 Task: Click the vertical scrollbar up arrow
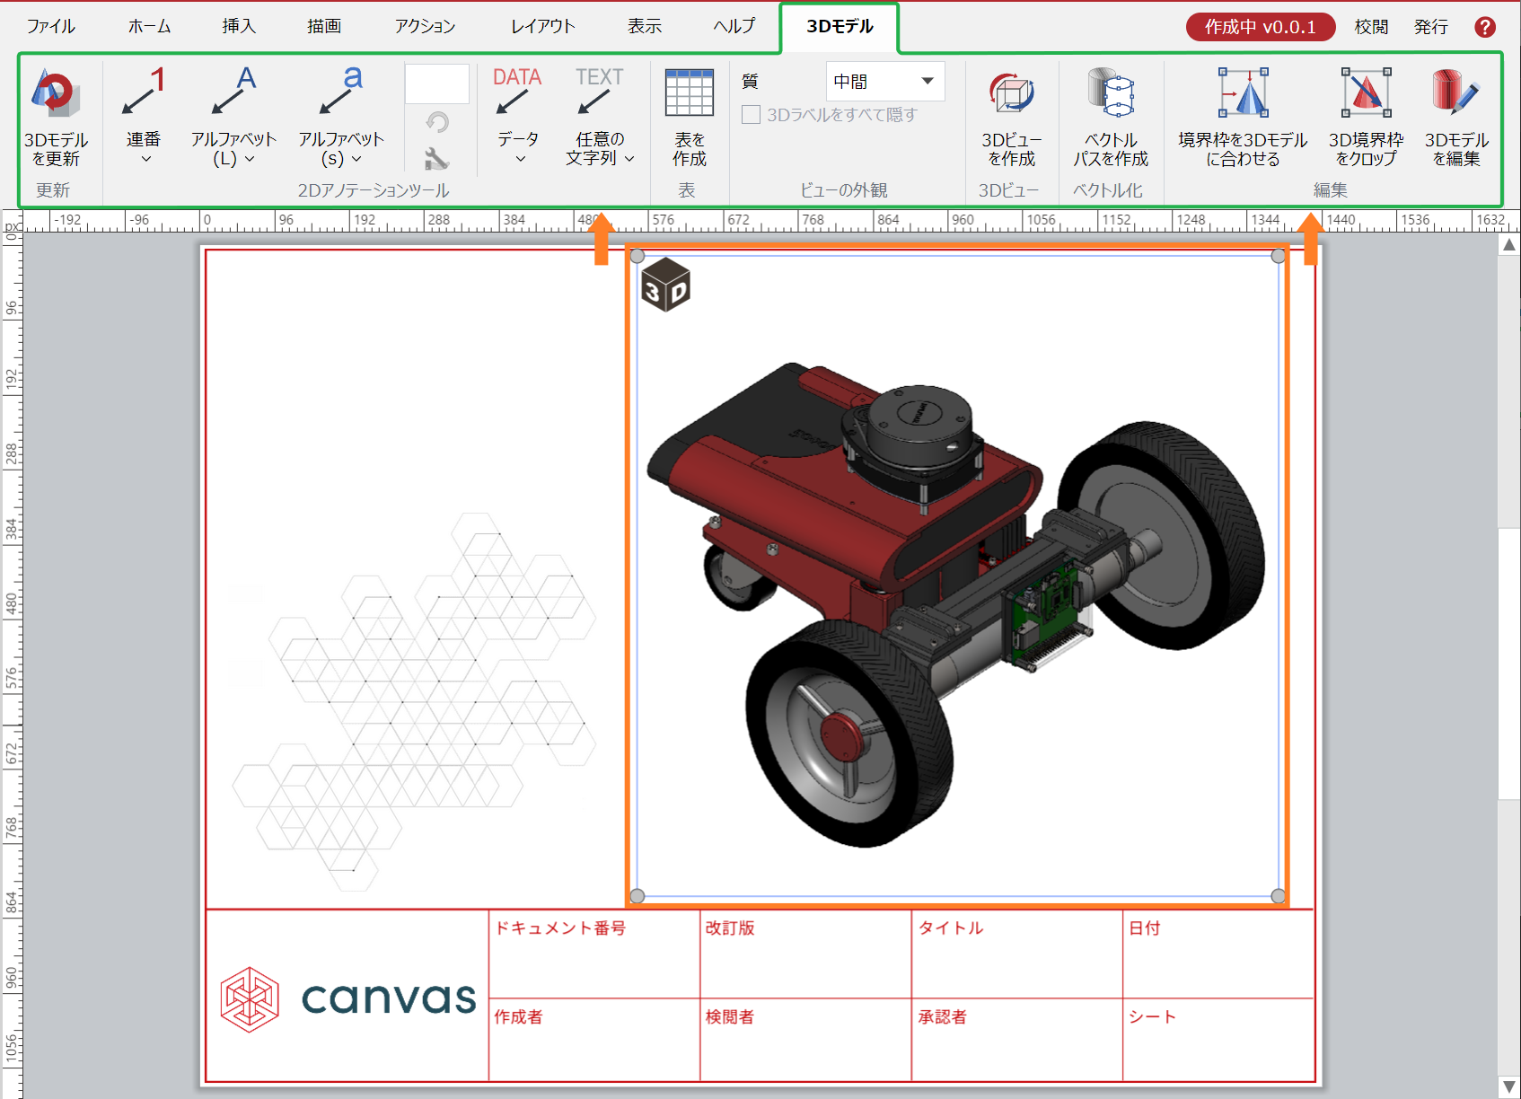[1509, 244]
